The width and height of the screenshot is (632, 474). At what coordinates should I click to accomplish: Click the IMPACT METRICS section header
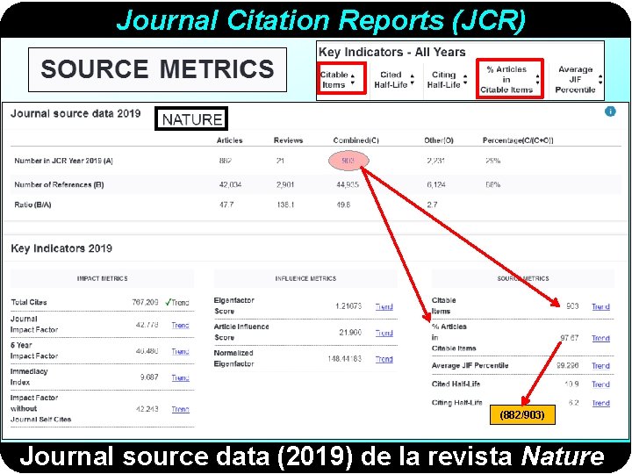102,278
